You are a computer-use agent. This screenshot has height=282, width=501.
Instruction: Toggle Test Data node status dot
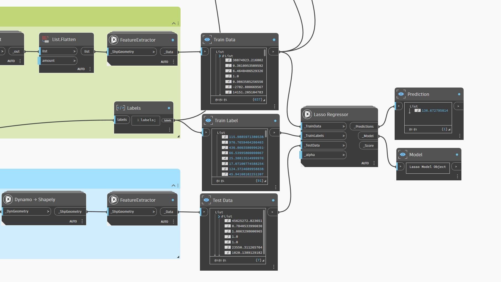[273, 200]
